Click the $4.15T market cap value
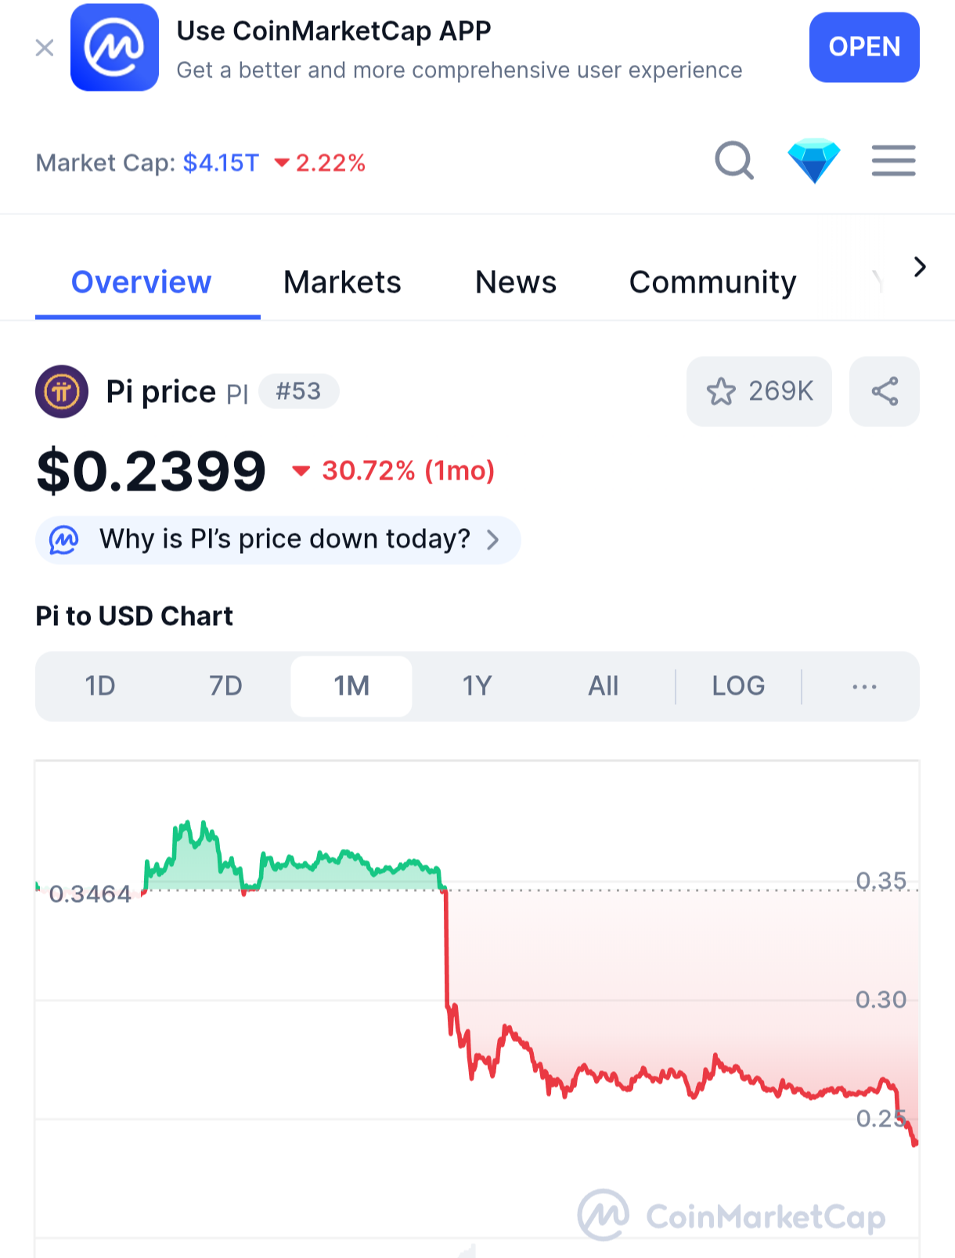This screenshot has height=1258, width=955. 221,163
